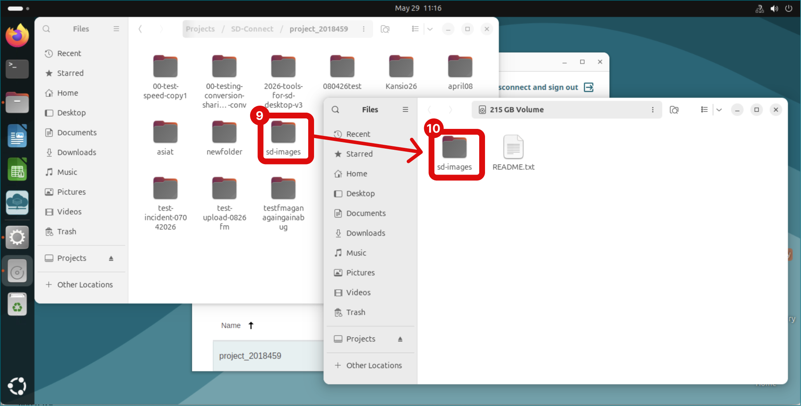
Task: Click Disconnect and sign out link
Action: (x=546, y=87)
